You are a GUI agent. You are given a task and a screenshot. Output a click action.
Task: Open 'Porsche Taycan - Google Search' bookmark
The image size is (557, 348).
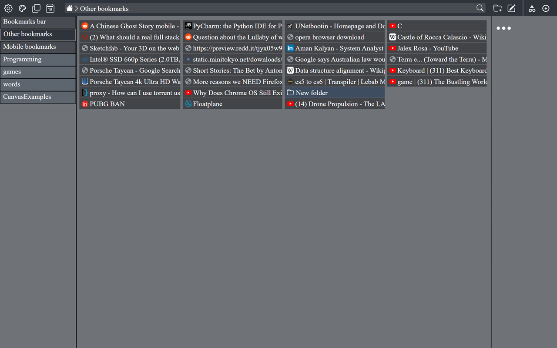pos(130,70)
